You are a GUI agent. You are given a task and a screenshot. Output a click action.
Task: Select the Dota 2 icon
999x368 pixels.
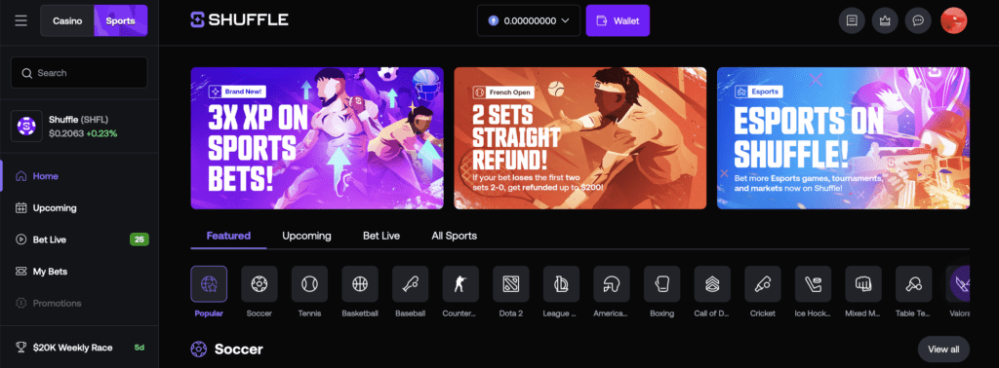click(510, 284)
